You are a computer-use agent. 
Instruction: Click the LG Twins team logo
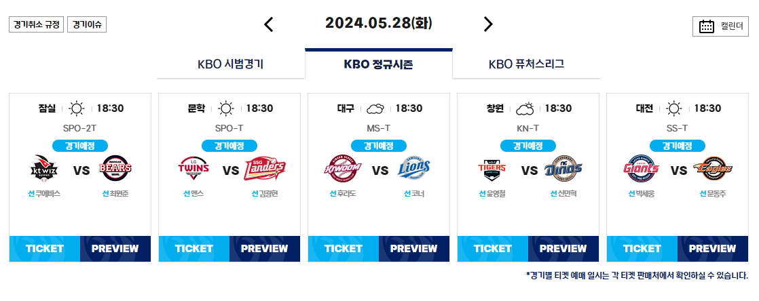click(x=193, y=168)
